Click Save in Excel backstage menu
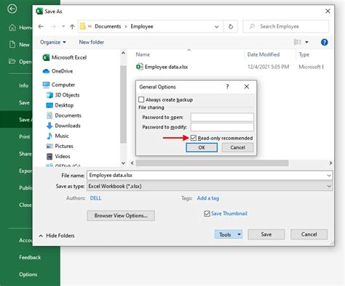 (24, 102)
